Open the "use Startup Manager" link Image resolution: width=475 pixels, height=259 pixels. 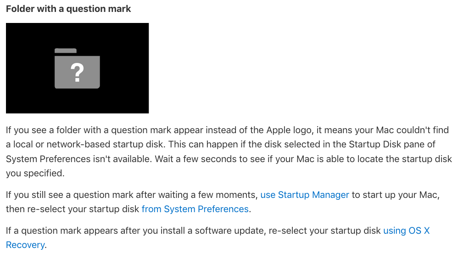[x=305, y=195]
